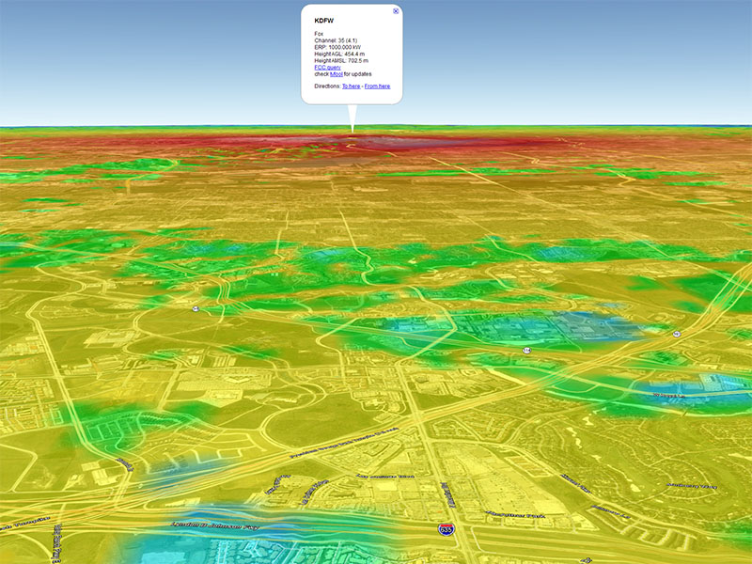
Task: Click the red signal zone below the balloon
Action: click(x=352, y=147)
